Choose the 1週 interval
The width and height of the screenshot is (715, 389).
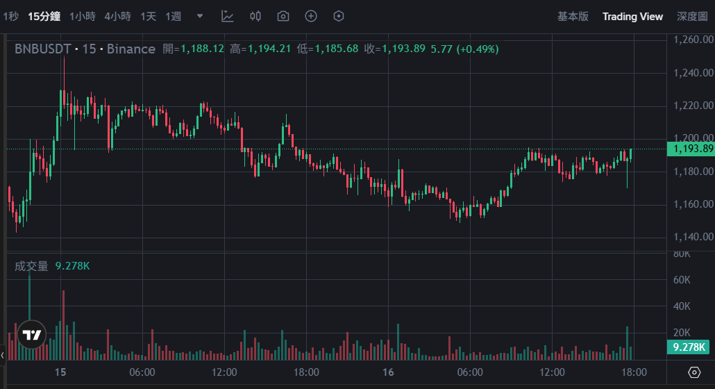pos(173,16)
